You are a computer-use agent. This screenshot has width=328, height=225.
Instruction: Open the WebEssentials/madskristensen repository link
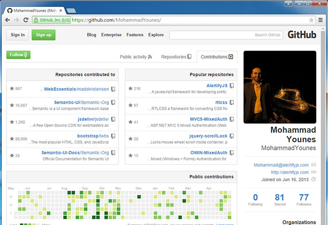click(76, 89)
